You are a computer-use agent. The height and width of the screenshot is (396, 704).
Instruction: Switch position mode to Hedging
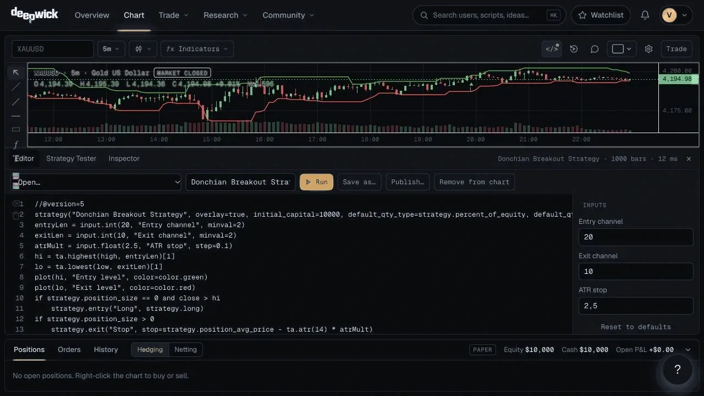click(x=150, y=350)
